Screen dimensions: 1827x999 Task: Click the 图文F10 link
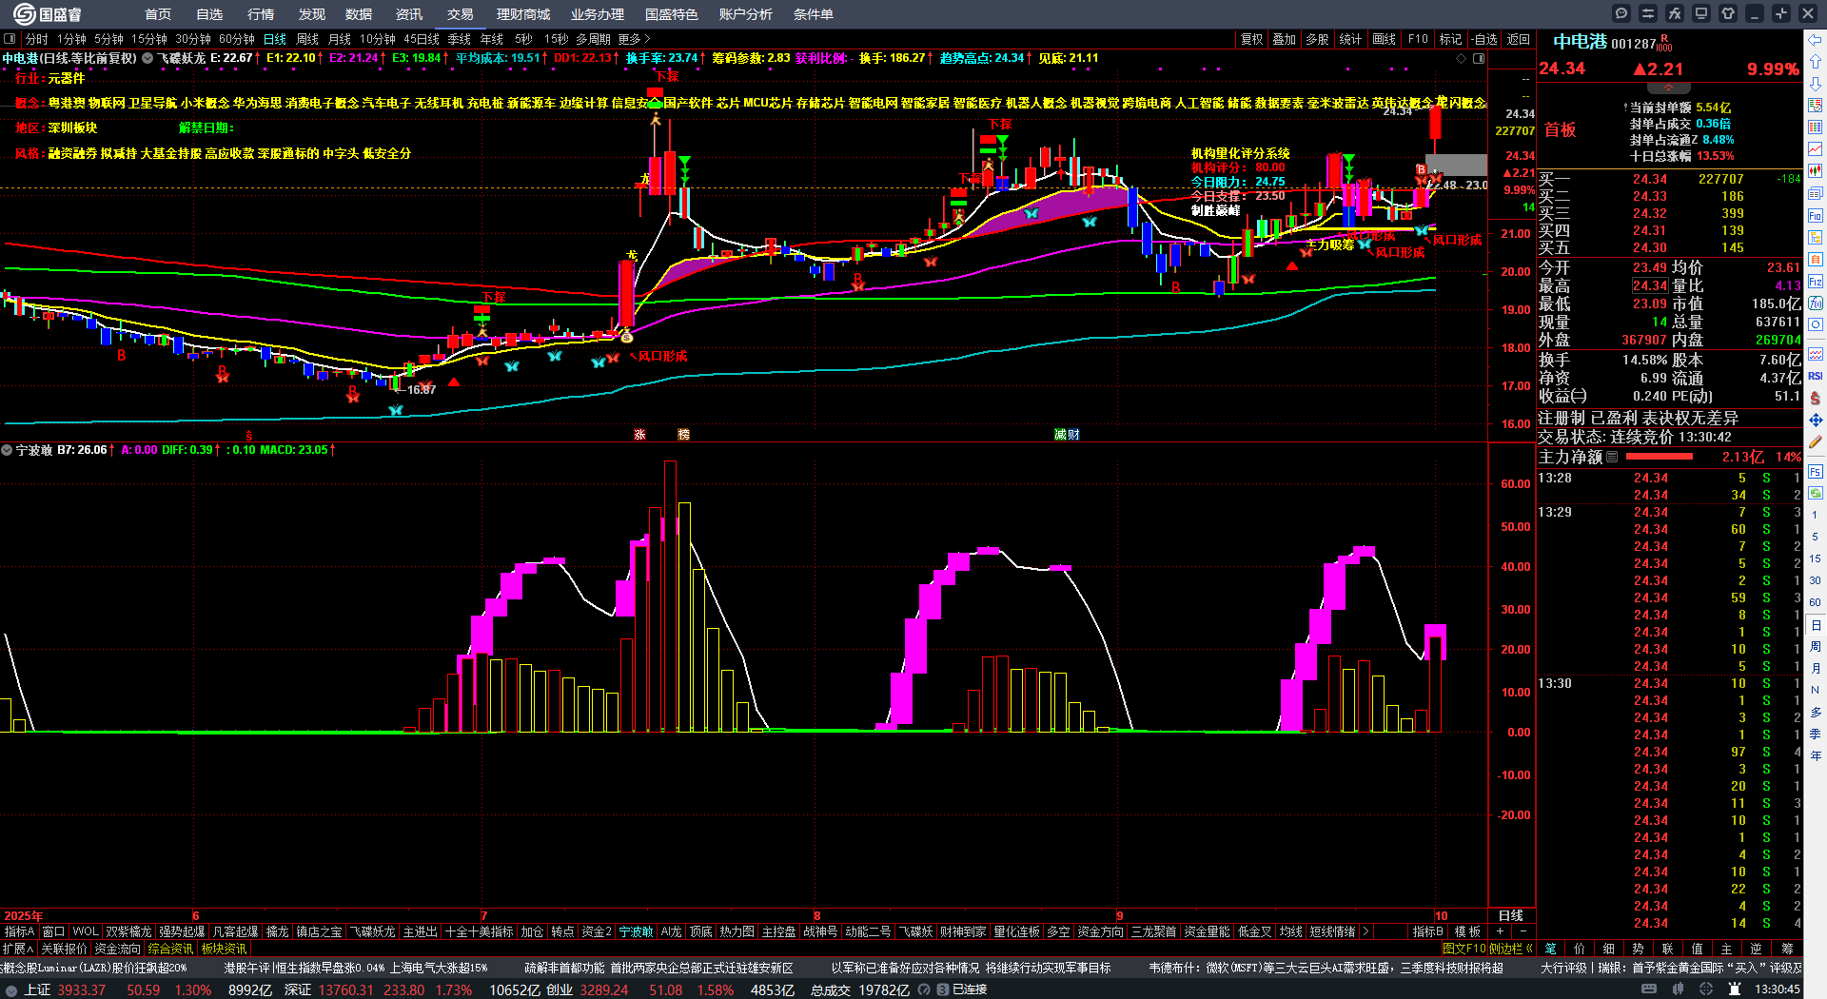(1465, 949)
